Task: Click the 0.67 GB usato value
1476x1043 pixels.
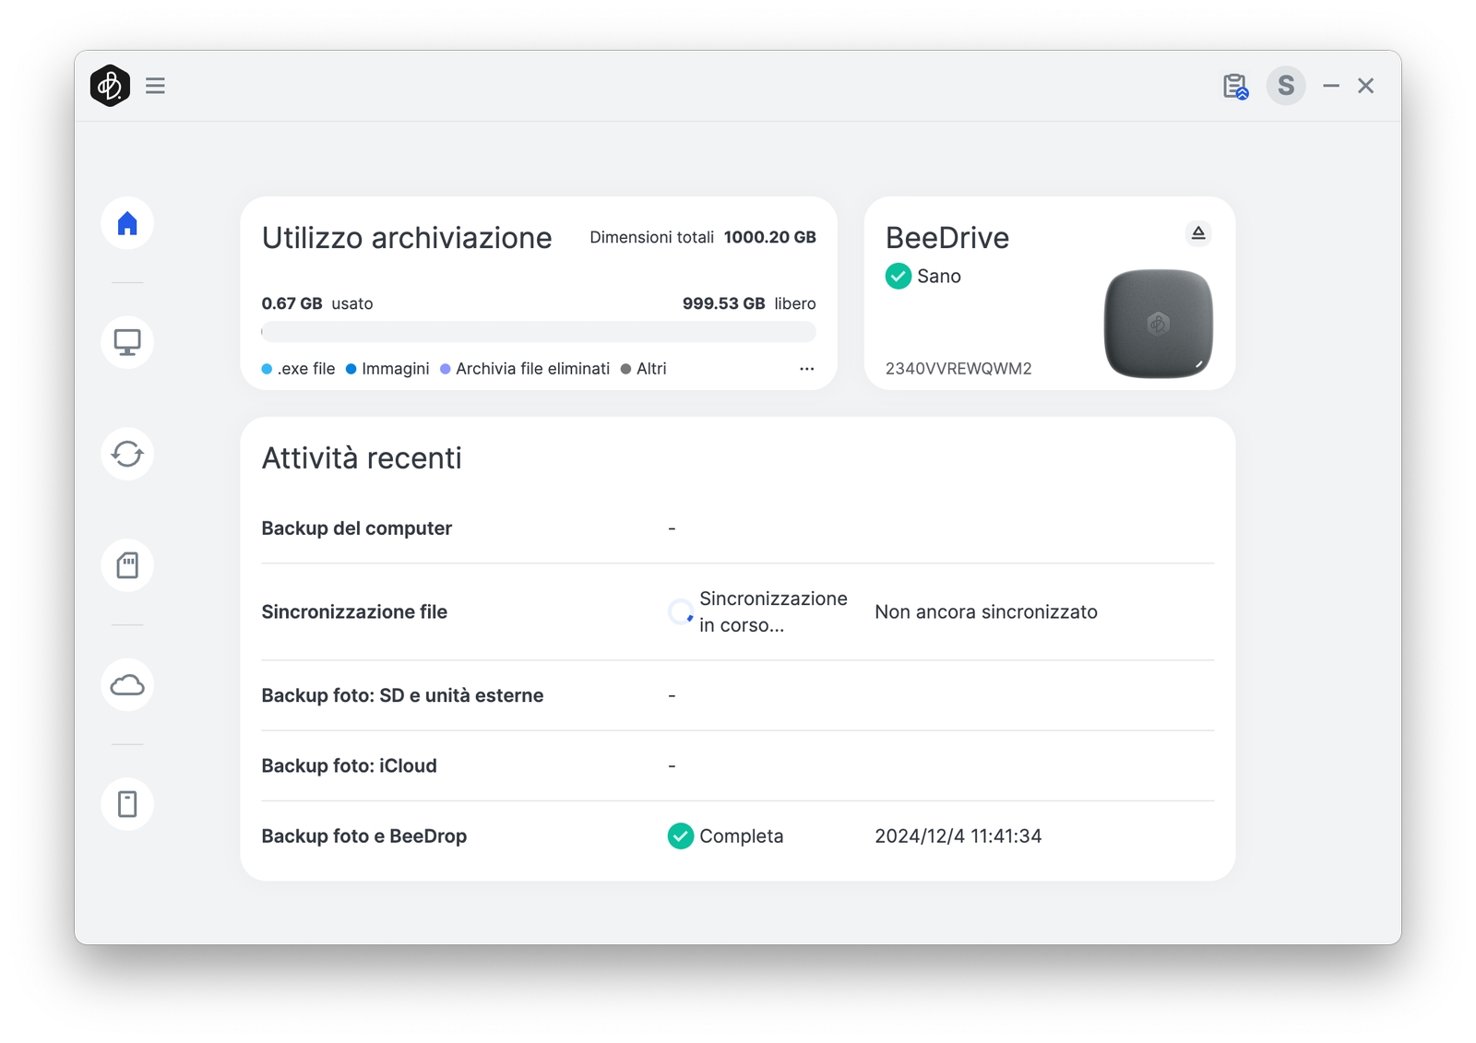Action: (x=317, y=303)
